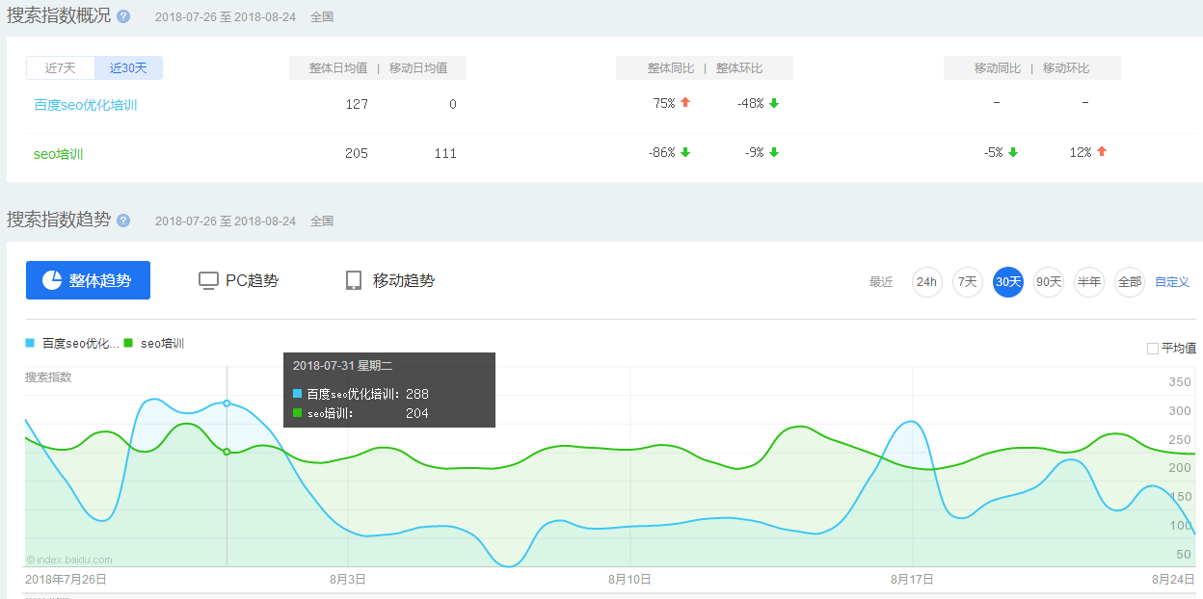Click the 8月10日 axis label
The height and width of the screenshot is (599, 1203).
pos(629,579)
